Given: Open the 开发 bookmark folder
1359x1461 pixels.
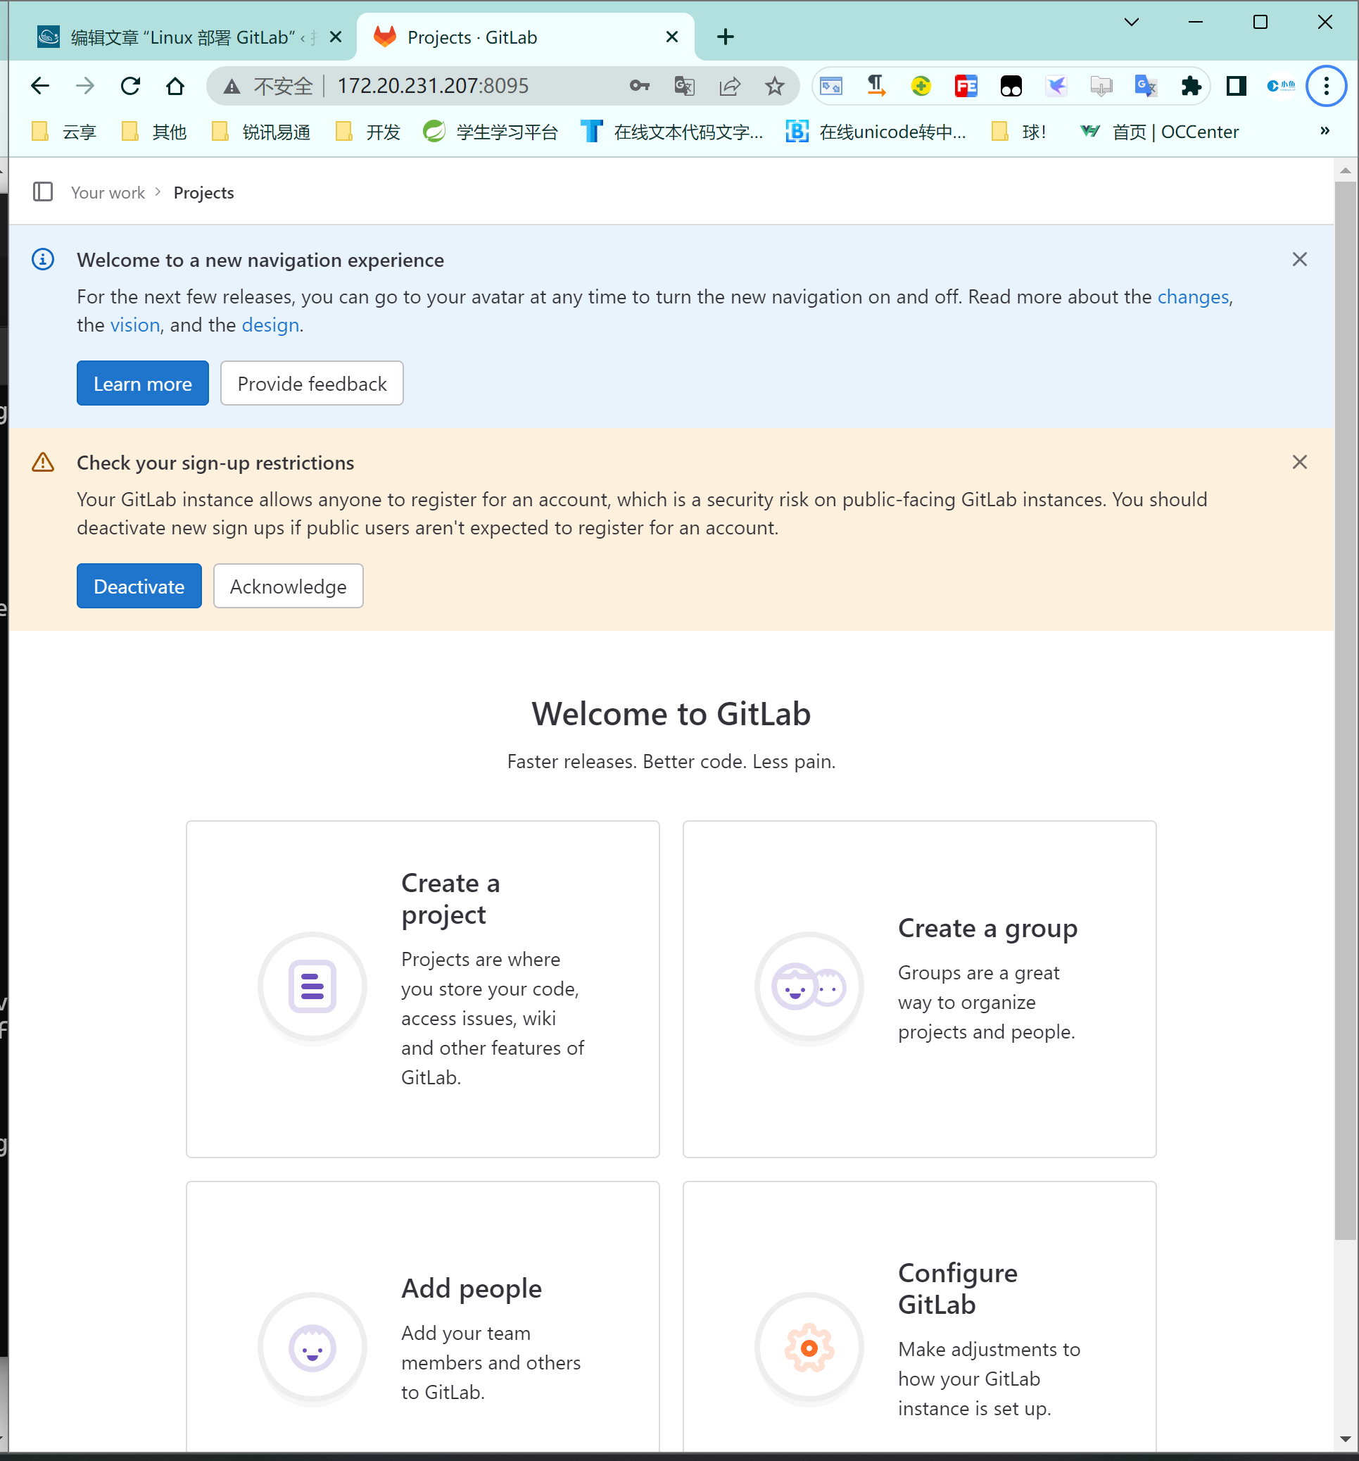Looking at the screenshot, I should [367, 132].
